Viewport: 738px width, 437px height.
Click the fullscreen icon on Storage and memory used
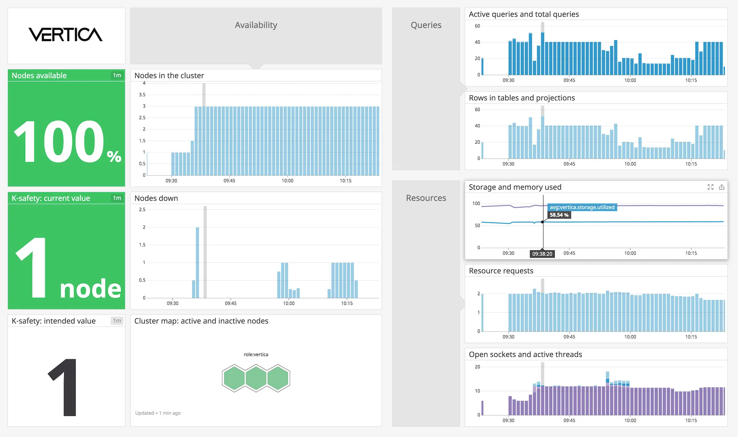click(710, 187)
